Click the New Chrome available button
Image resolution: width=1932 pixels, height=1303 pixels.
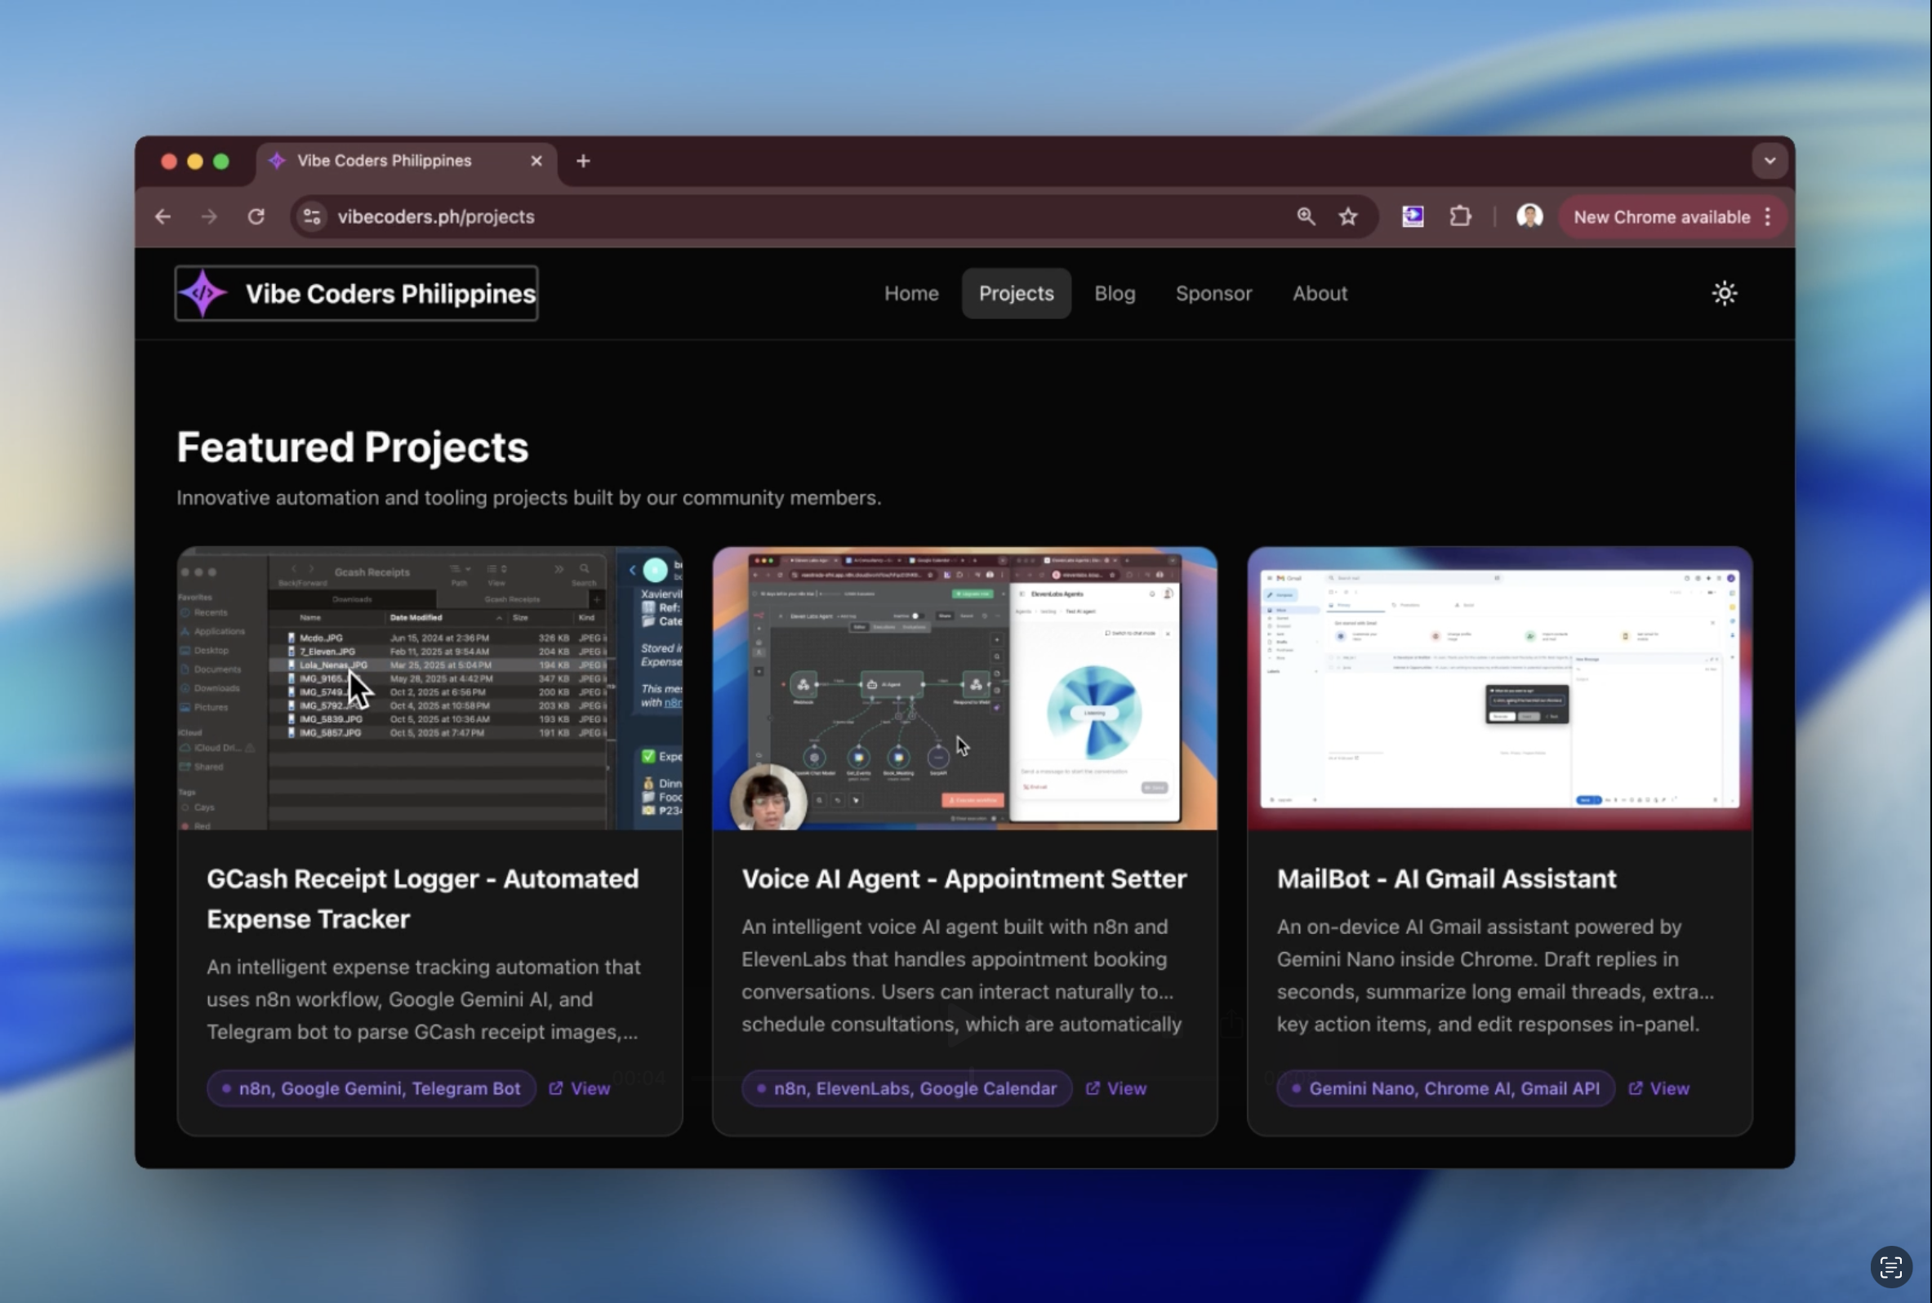click(x=1660, y=216)
